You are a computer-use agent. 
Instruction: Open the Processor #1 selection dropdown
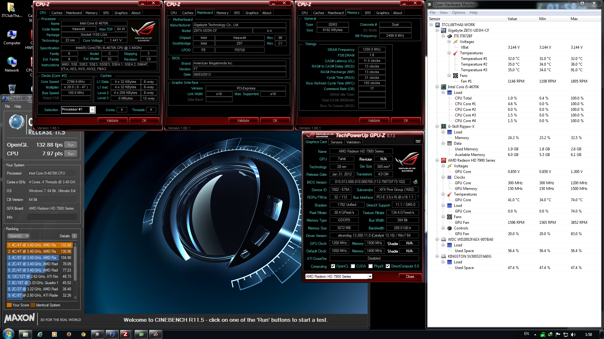[x=92, y=110]
